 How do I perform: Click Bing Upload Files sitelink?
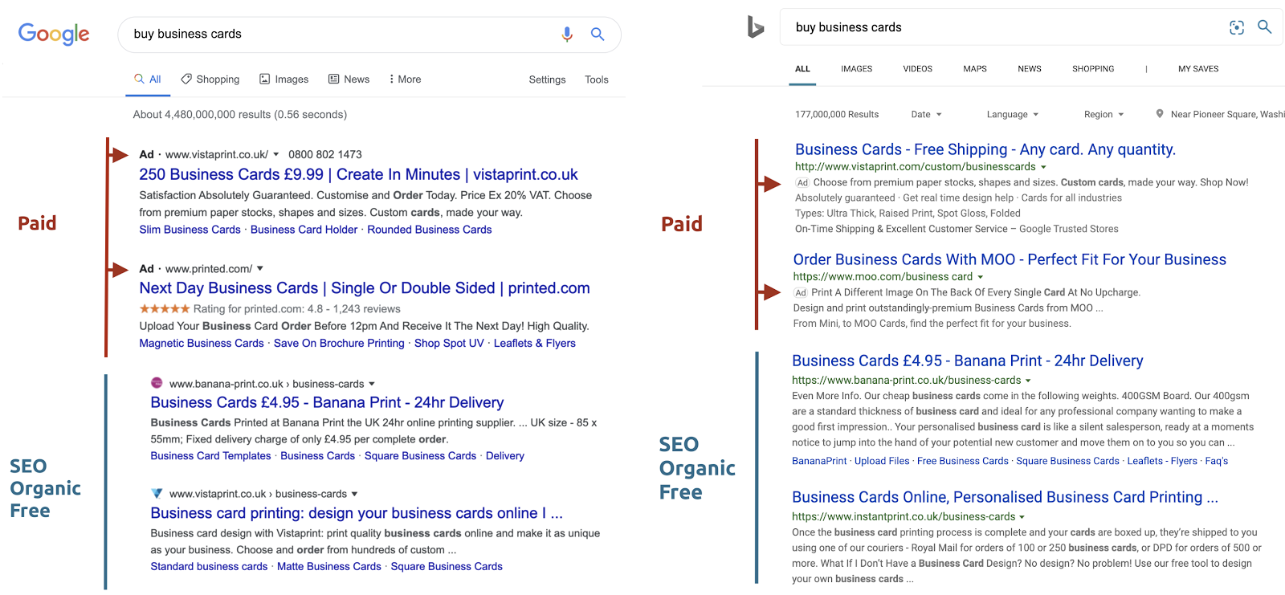tap(882, 461)
